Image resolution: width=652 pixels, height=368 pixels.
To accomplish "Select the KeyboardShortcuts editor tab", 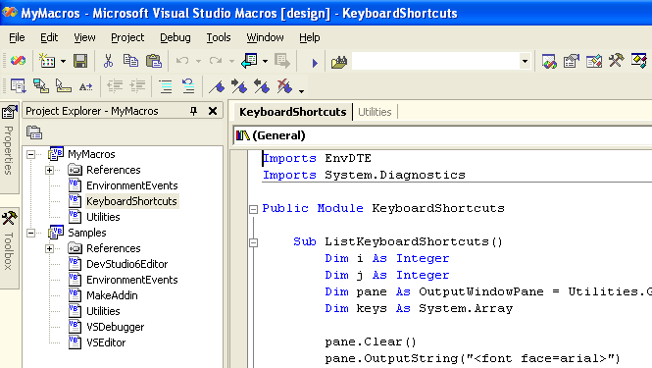I will coord(293,112).
